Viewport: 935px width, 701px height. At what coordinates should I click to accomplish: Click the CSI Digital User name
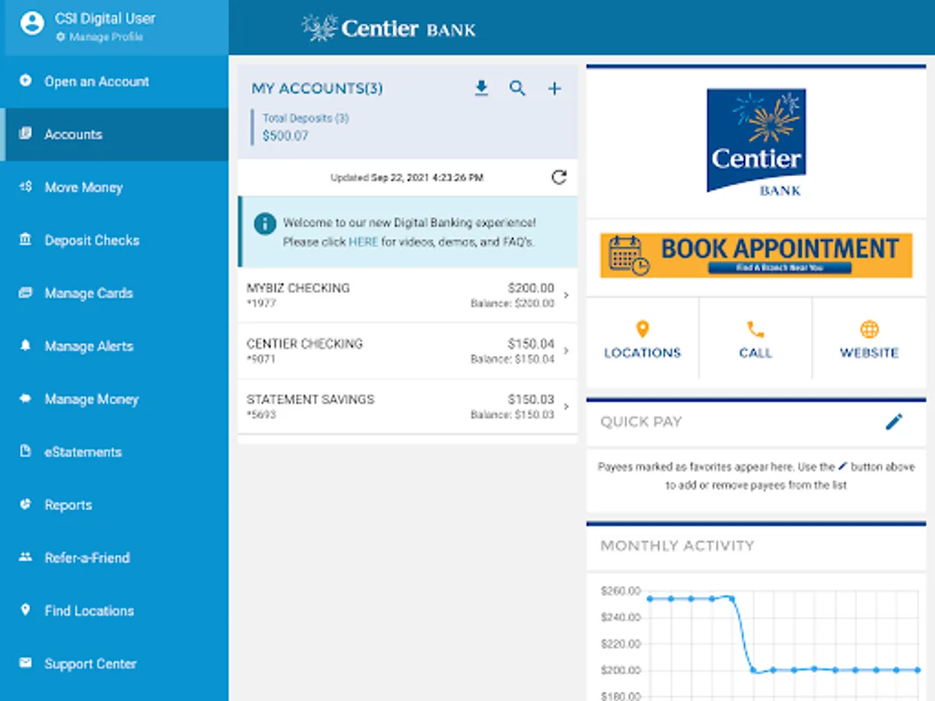coord(105,18)
